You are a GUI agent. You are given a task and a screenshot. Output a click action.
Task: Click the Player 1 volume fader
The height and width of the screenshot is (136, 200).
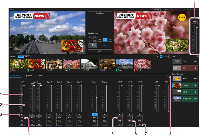tap(96, 98)
